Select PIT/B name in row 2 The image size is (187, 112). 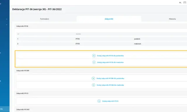point(77,44)
